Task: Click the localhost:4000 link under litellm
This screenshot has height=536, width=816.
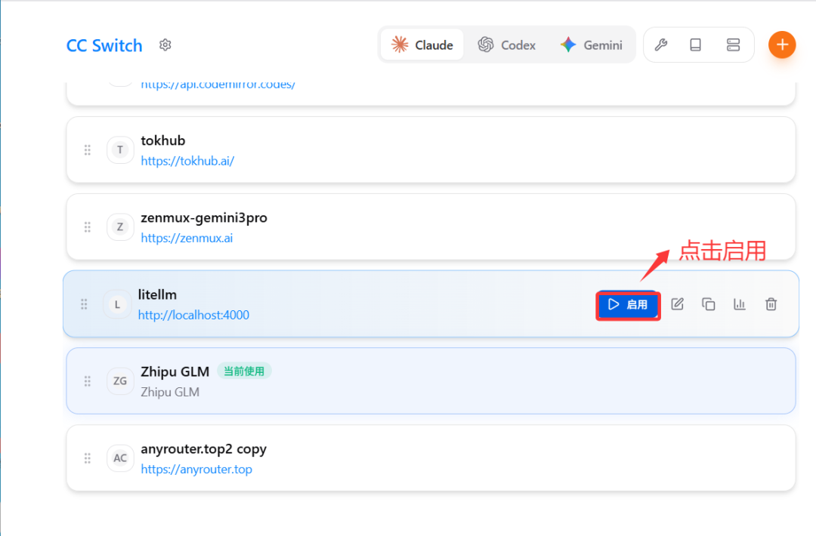Action: coord(193,315)
